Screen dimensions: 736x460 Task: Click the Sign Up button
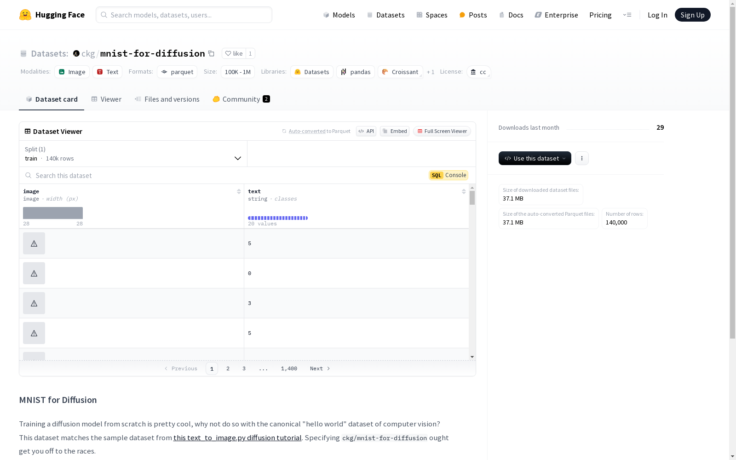[x=692, y=15]
